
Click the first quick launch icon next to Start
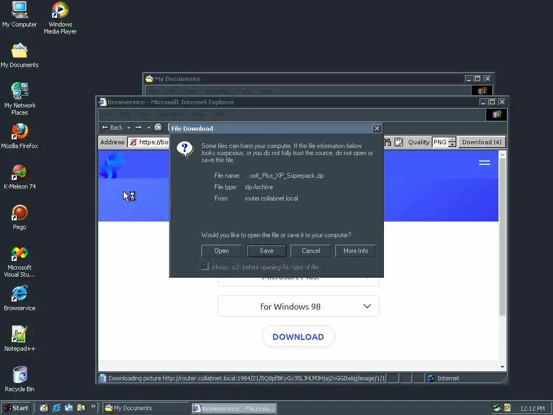pos(44,408)
